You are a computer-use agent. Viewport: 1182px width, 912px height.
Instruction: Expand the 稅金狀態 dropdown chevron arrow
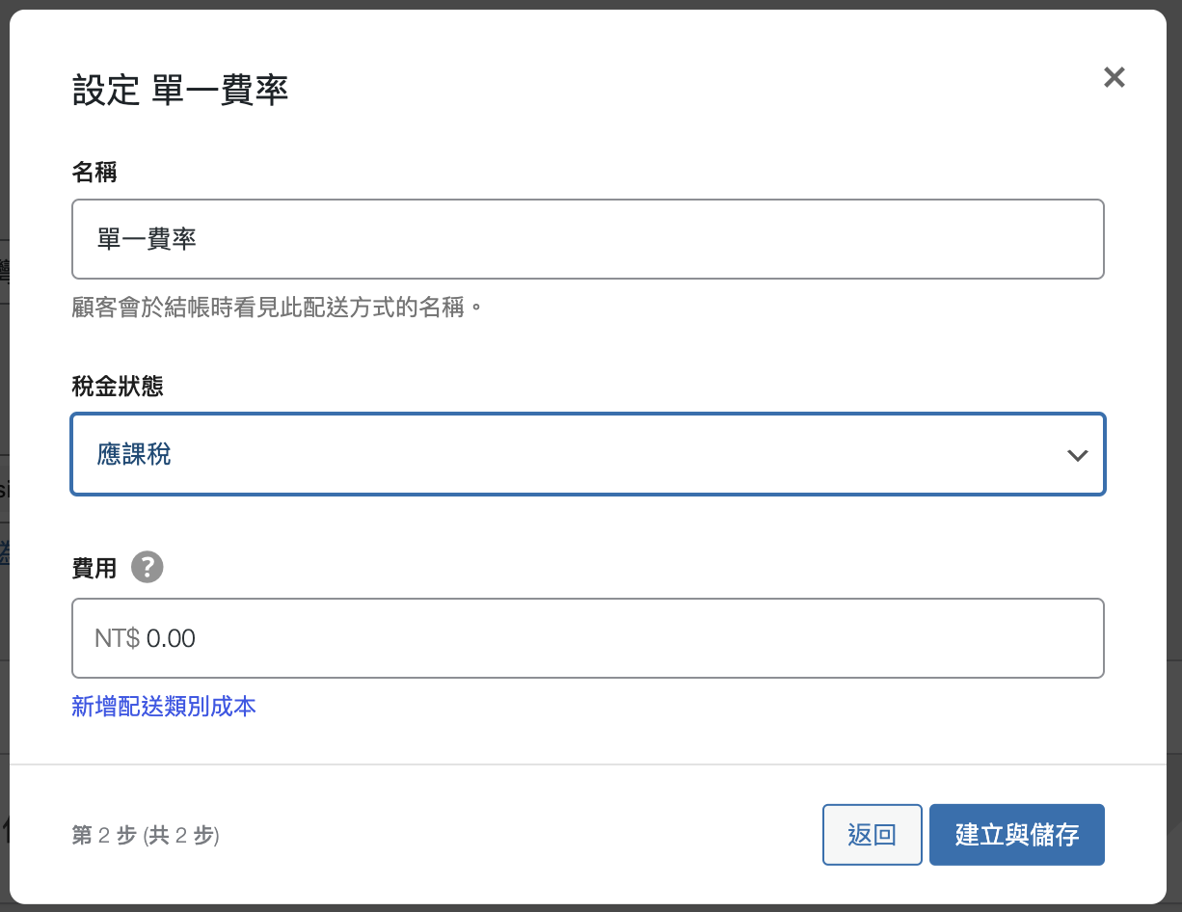pos(1077,455)
